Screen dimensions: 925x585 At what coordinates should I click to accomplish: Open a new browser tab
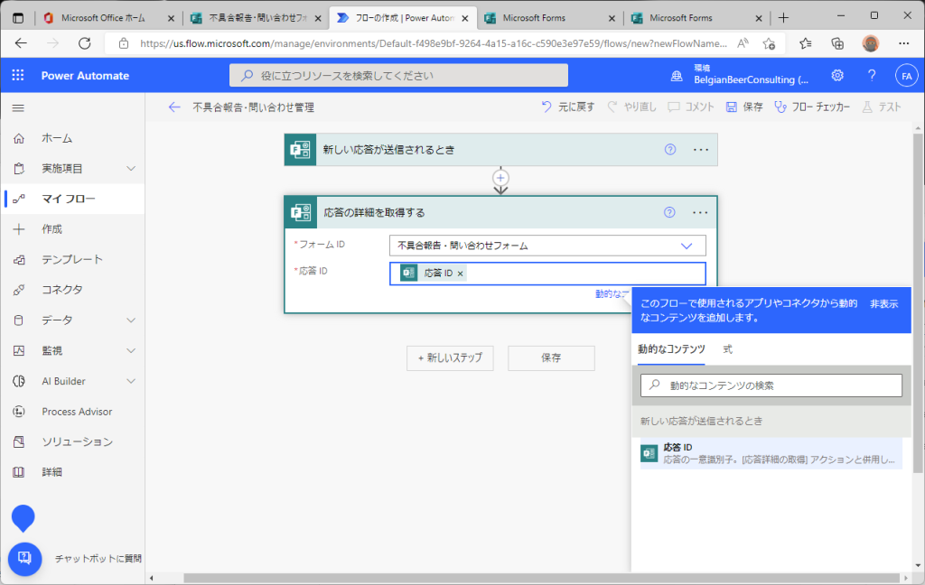click(x=783, y=18)
